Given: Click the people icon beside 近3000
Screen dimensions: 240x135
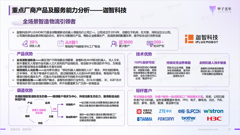Looking at the screenshot, I should coord(114,44).
